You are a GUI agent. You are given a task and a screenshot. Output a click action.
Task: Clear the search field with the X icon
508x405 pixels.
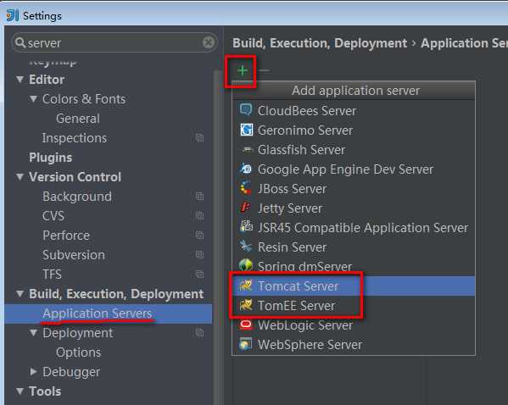point(209,42)
